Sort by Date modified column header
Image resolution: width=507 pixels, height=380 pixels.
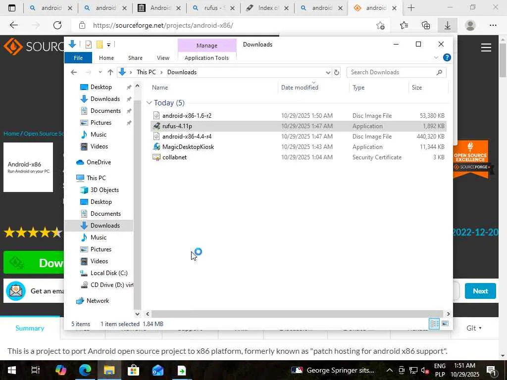coord(300,88)
